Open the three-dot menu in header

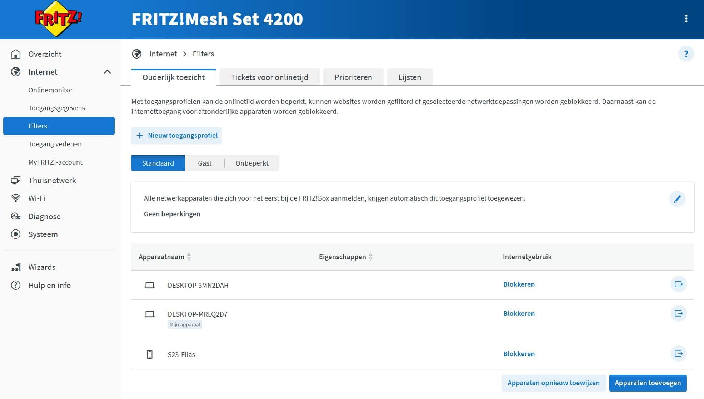pyautogui.click(x=686, y=19)
